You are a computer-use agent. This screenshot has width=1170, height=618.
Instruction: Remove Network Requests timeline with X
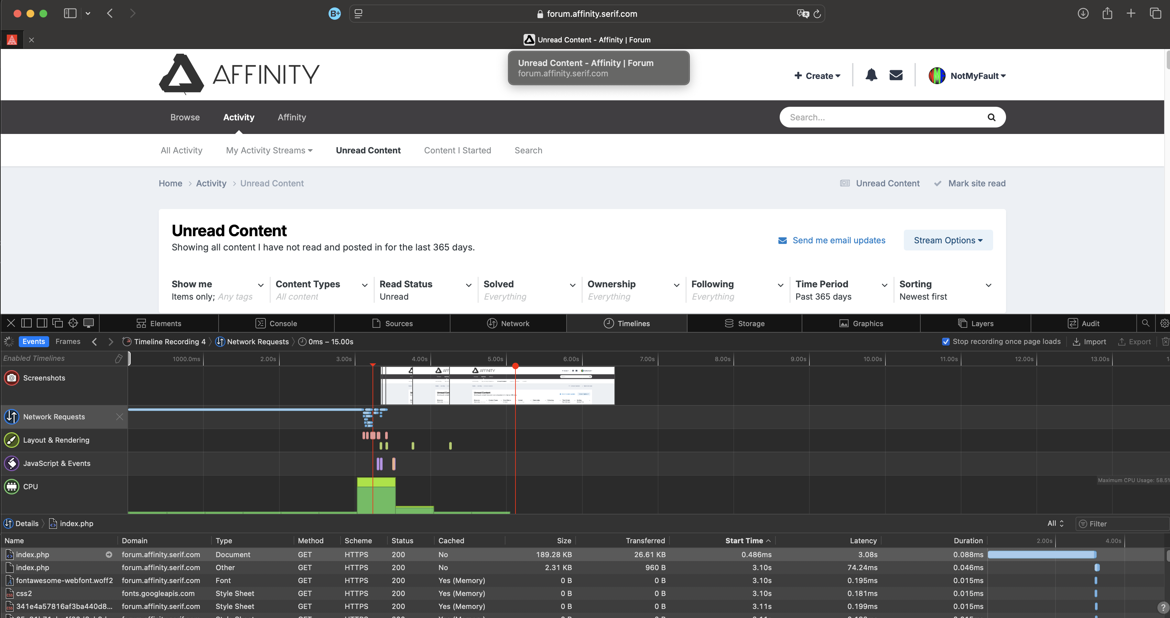tap(119, 417)
